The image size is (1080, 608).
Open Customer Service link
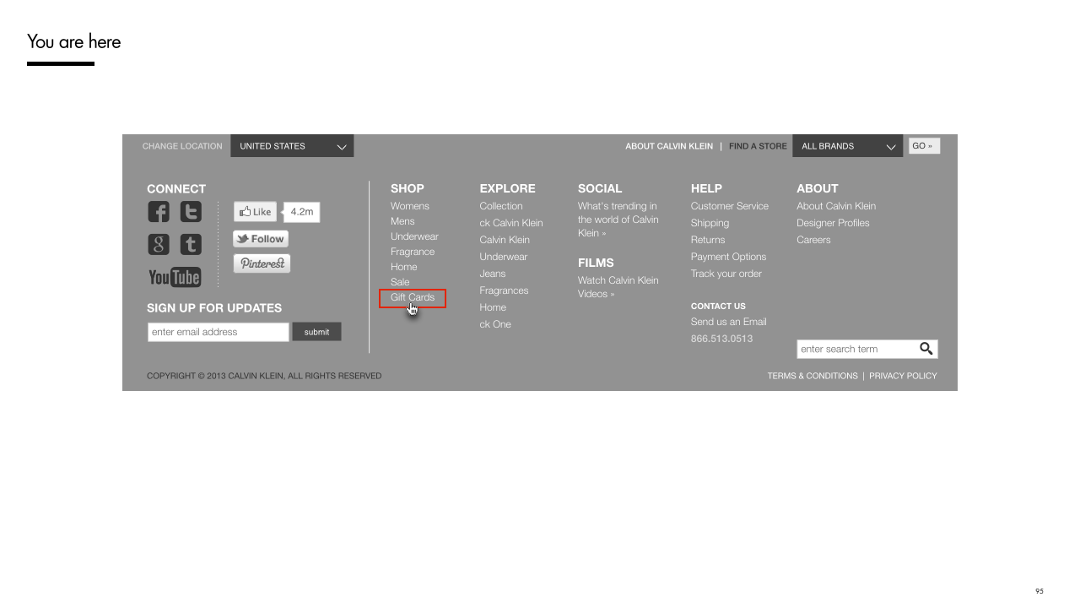[x=730, y=206]
